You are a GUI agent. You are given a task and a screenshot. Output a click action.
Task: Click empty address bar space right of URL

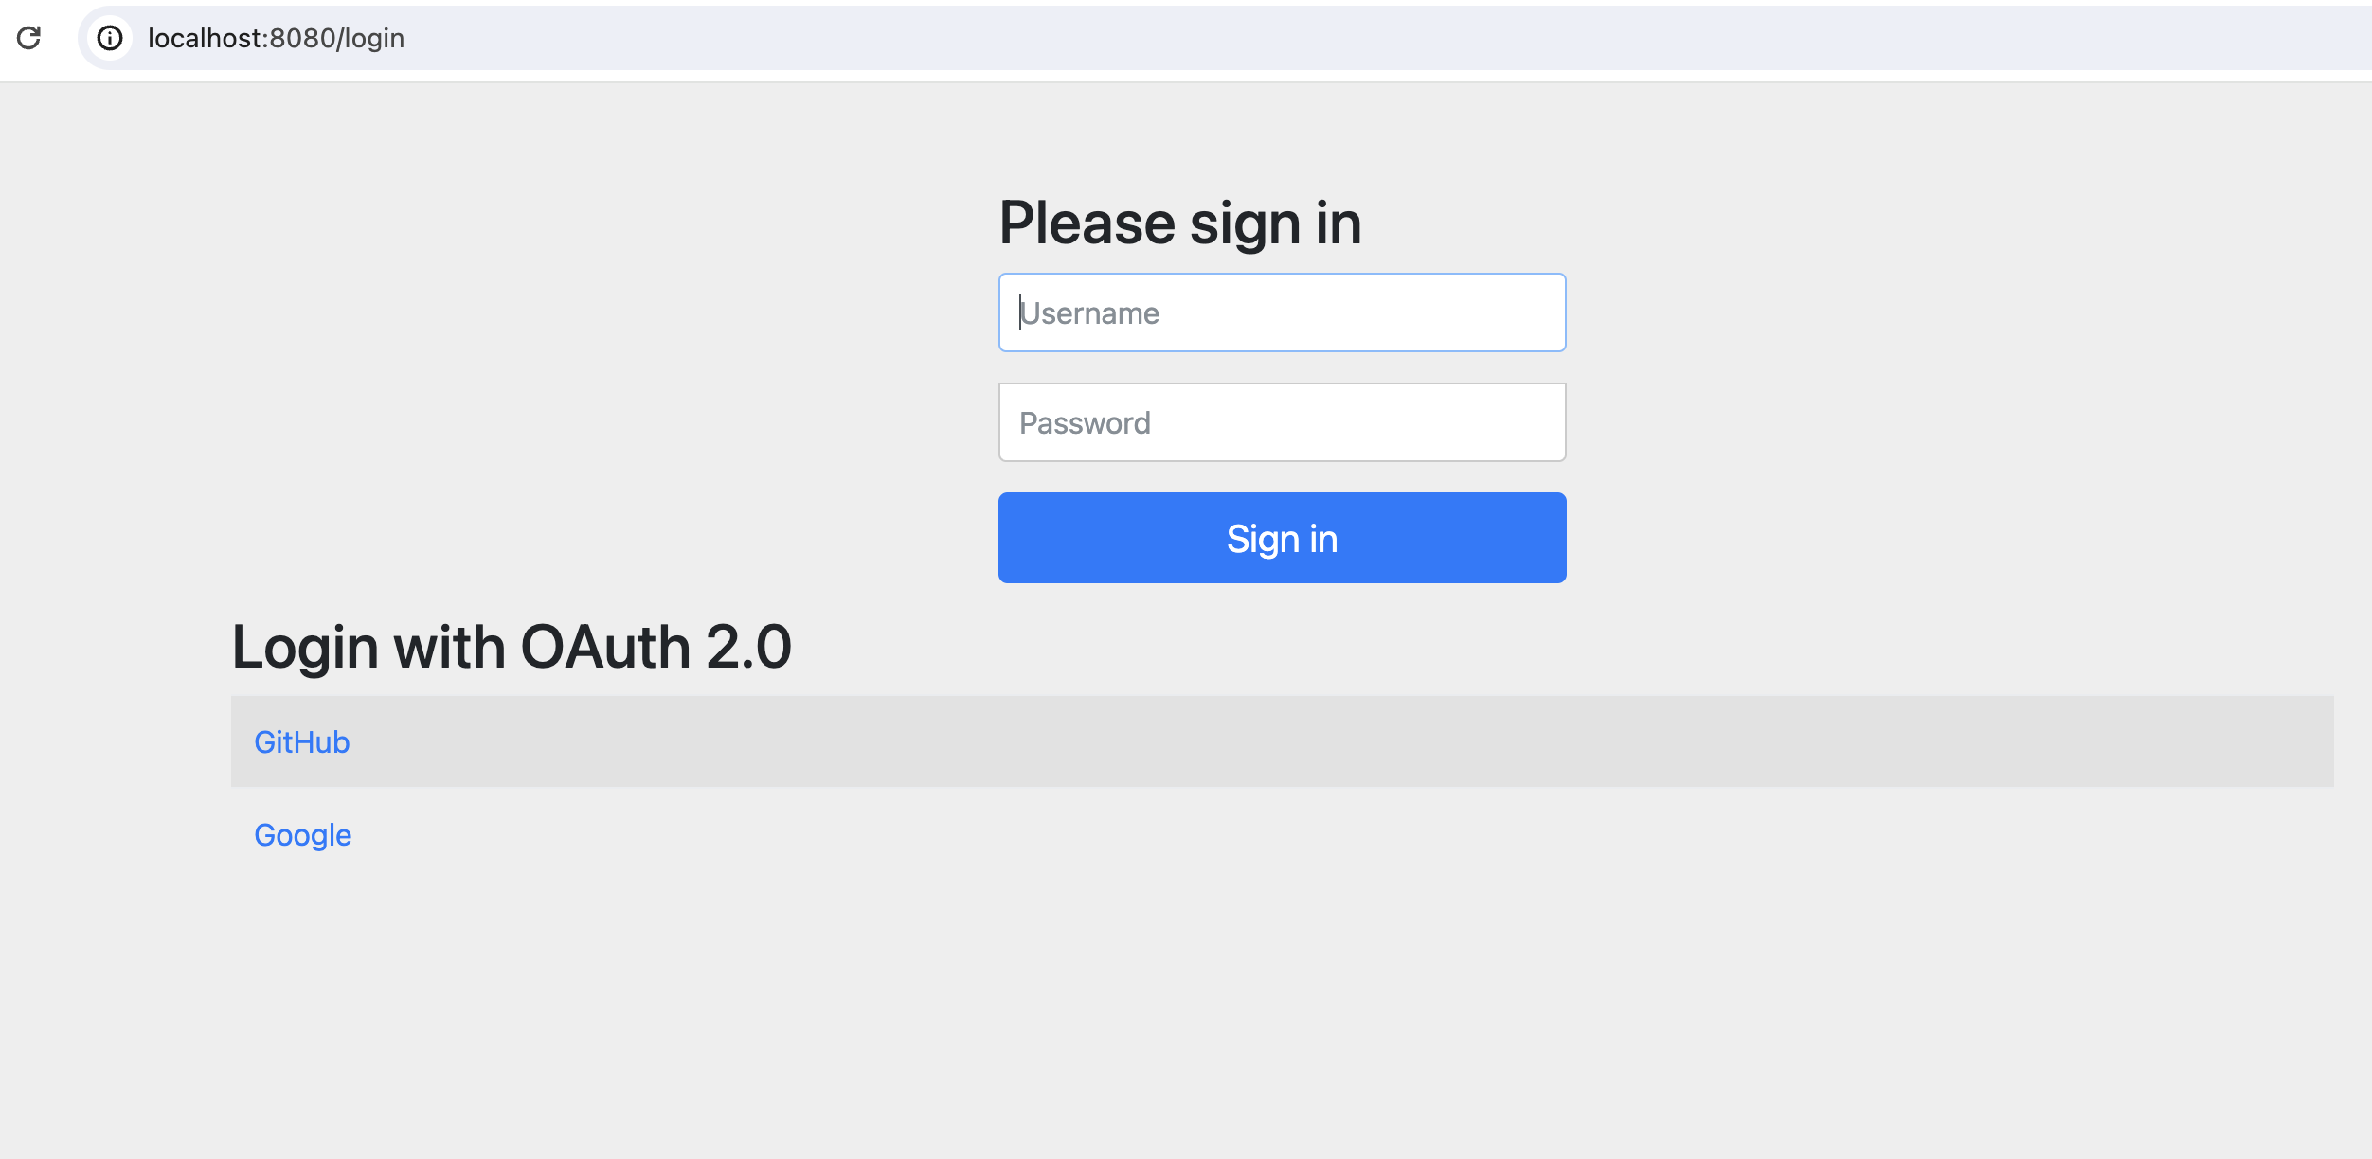coord(1326,38)
